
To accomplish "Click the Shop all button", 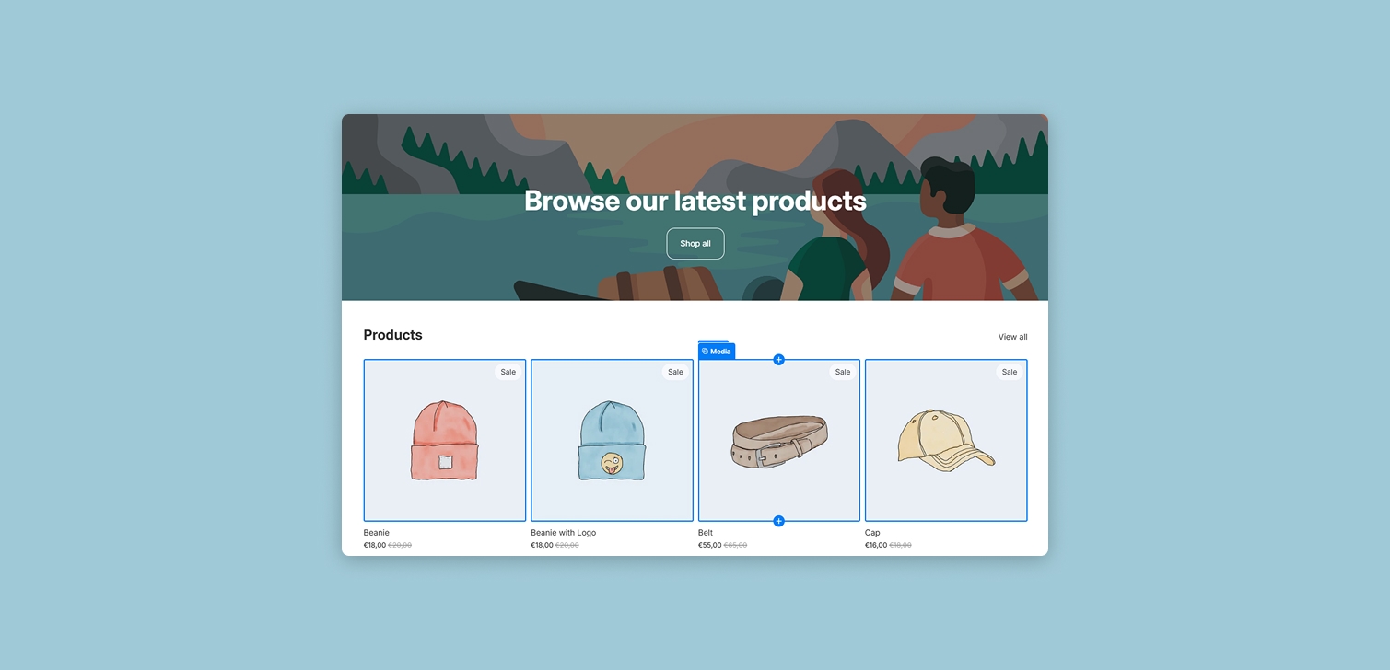I will pyautogui.click(x=695, y=243).
